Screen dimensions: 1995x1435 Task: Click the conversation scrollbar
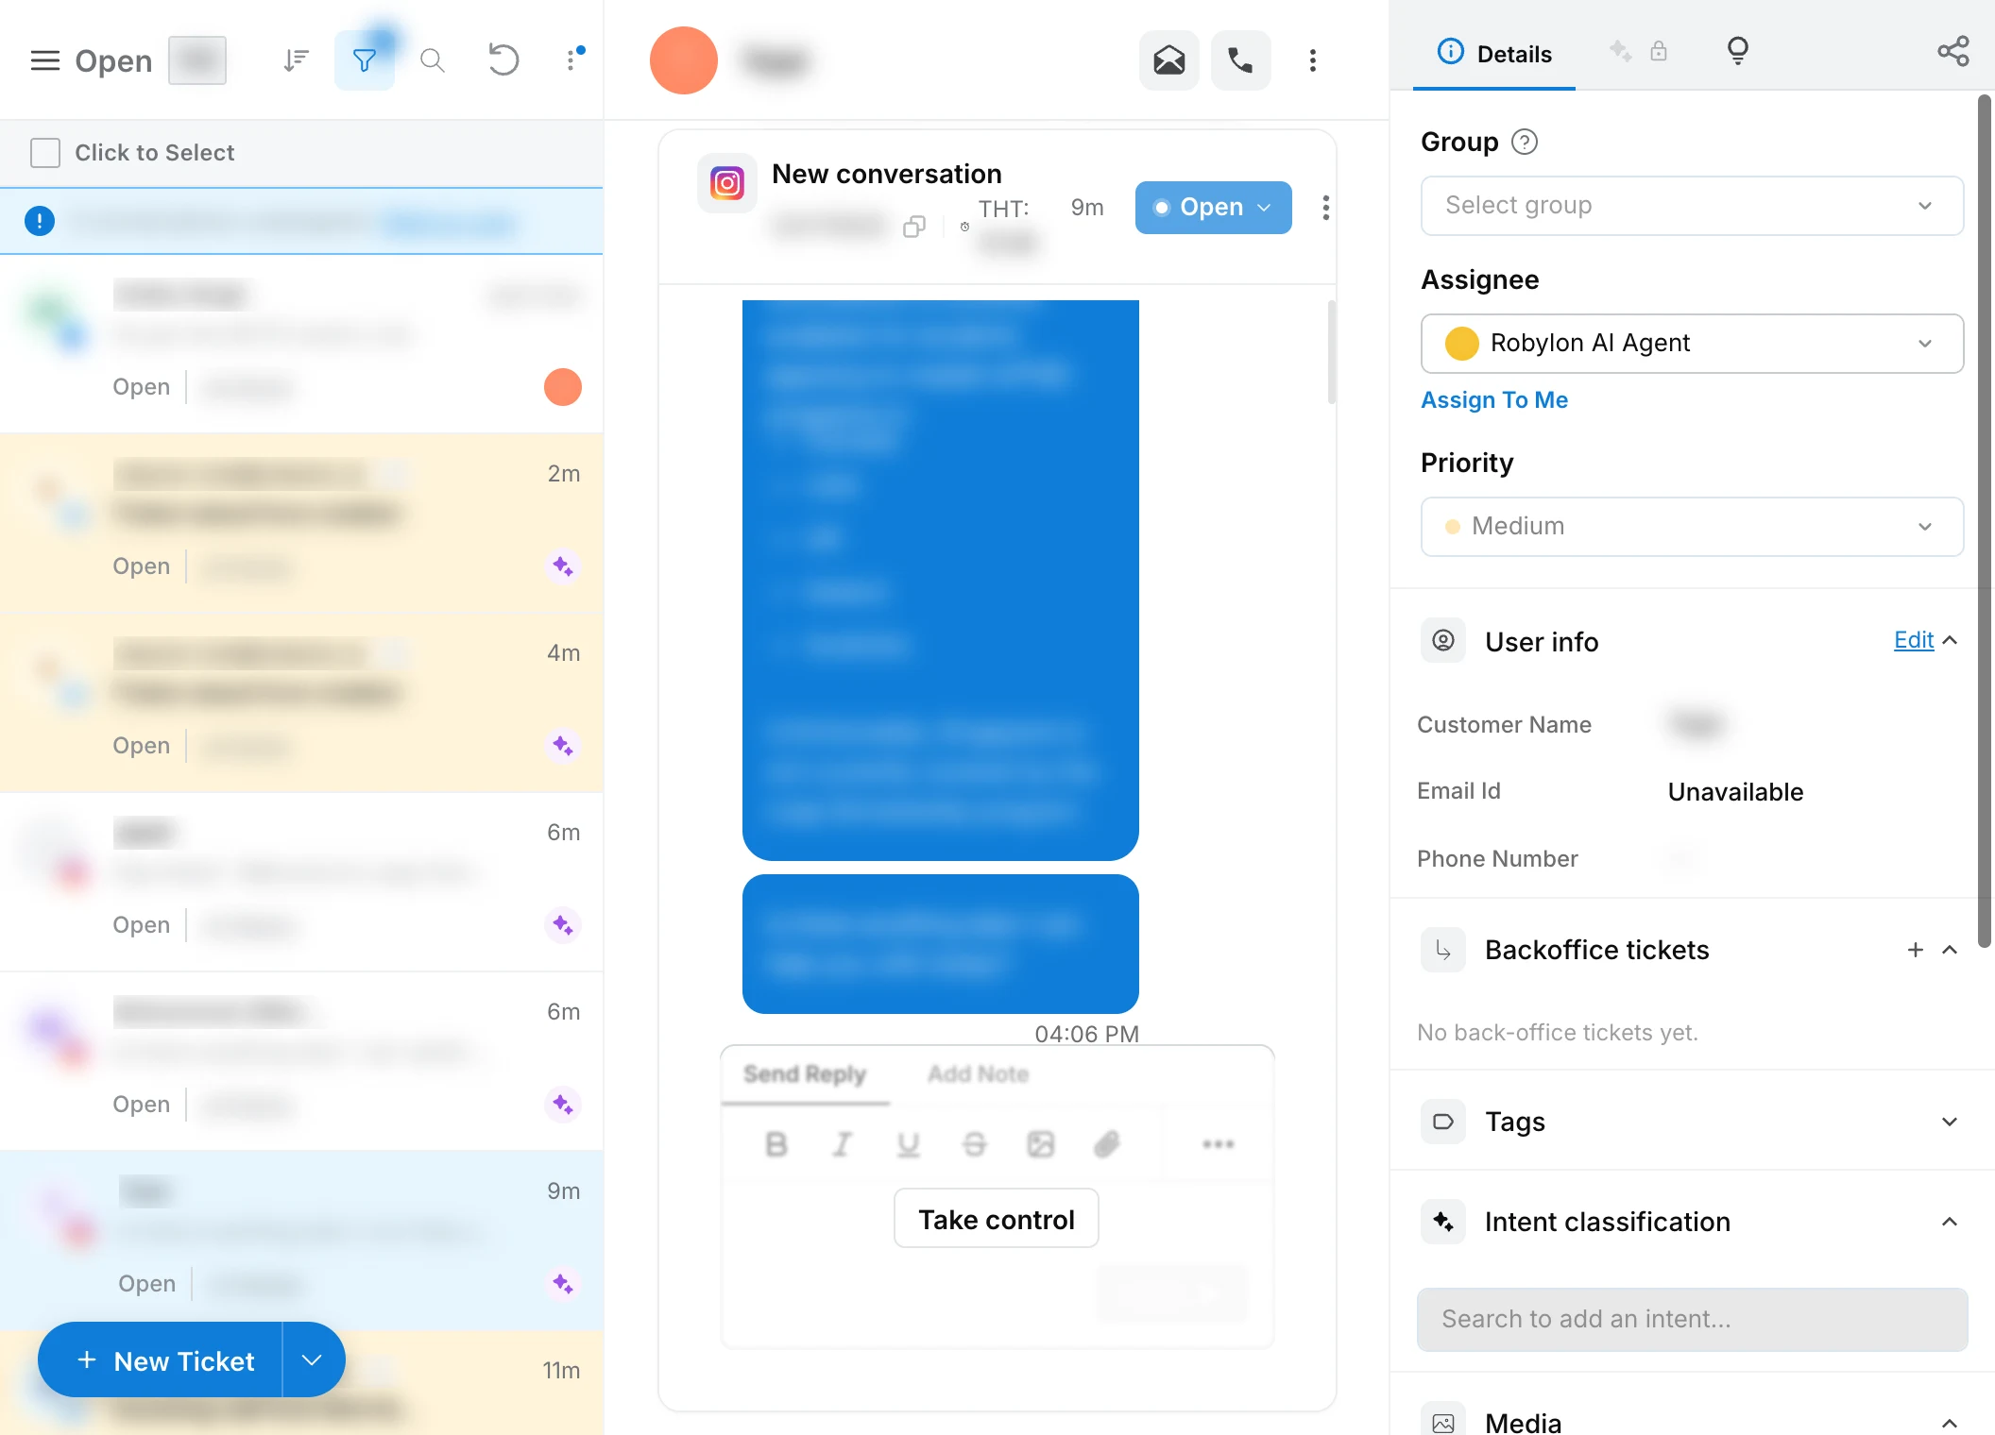tap(1331, 351)
